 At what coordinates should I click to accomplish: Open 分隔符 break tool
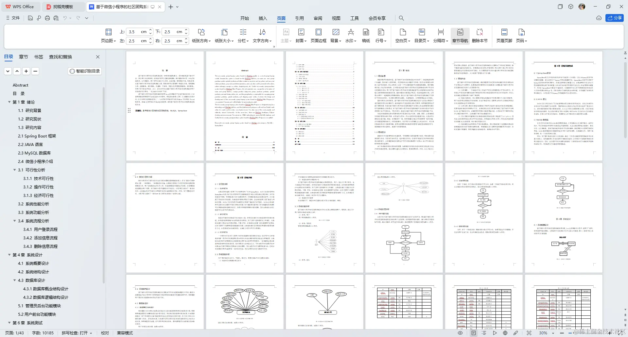pos(441,36)
